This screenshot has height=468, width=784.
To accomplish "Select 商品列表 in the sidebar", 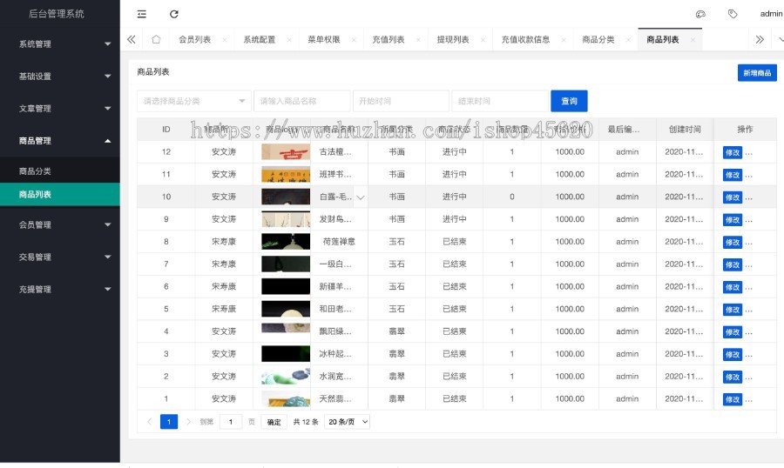I will click(x=60, y=194).
